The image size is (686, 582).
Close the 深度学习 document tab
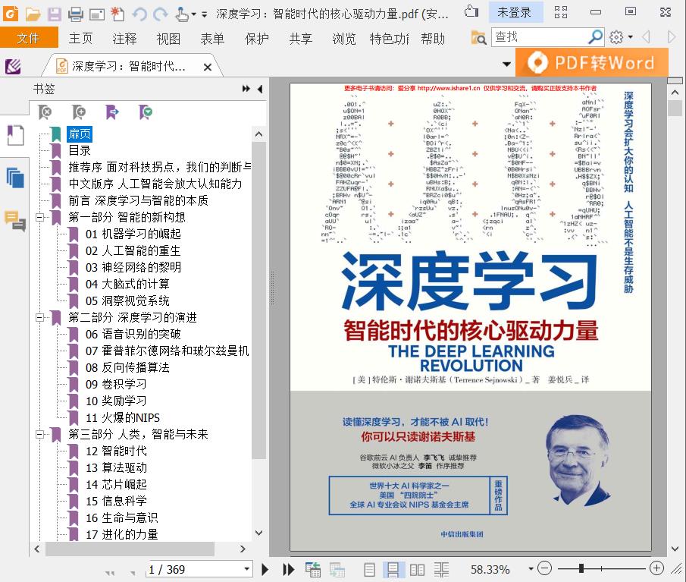pyautogui.click(x=208, y=67)
